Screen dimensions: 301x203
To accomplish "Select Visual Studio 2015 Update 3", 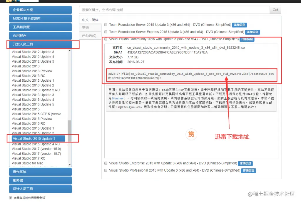I will click(x=39, y=139).
